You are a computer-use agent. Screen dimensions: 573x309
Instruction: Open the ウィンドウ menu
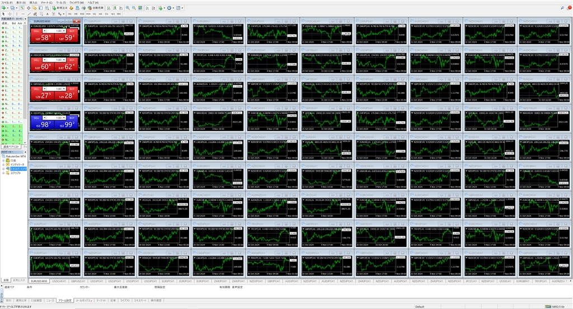coord(77,3)
